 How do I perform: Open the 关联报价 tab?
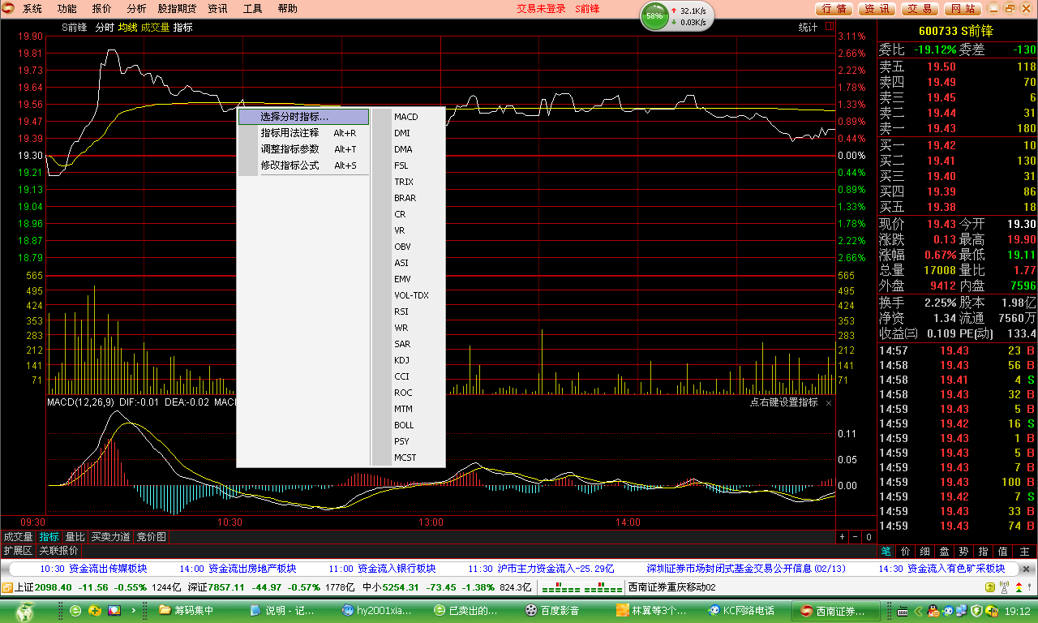[58, 551]
